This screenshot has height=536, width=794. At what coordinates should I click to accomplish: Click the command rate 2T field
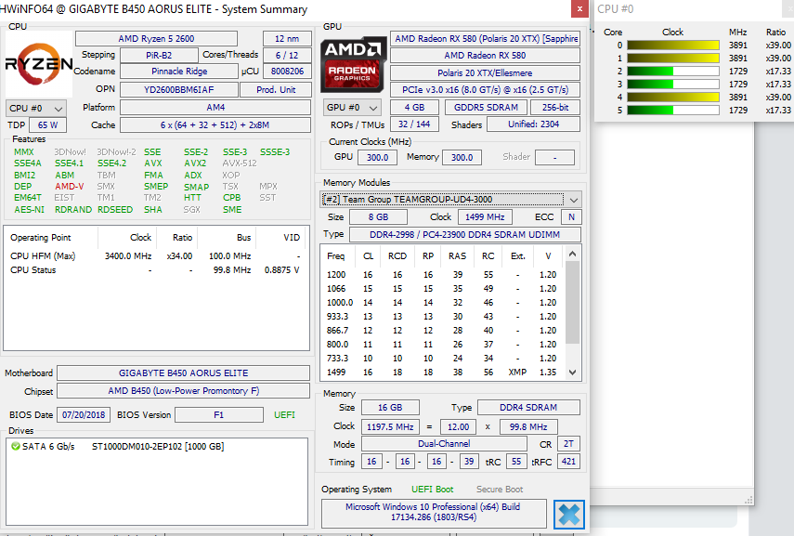[x=568, y=444]
